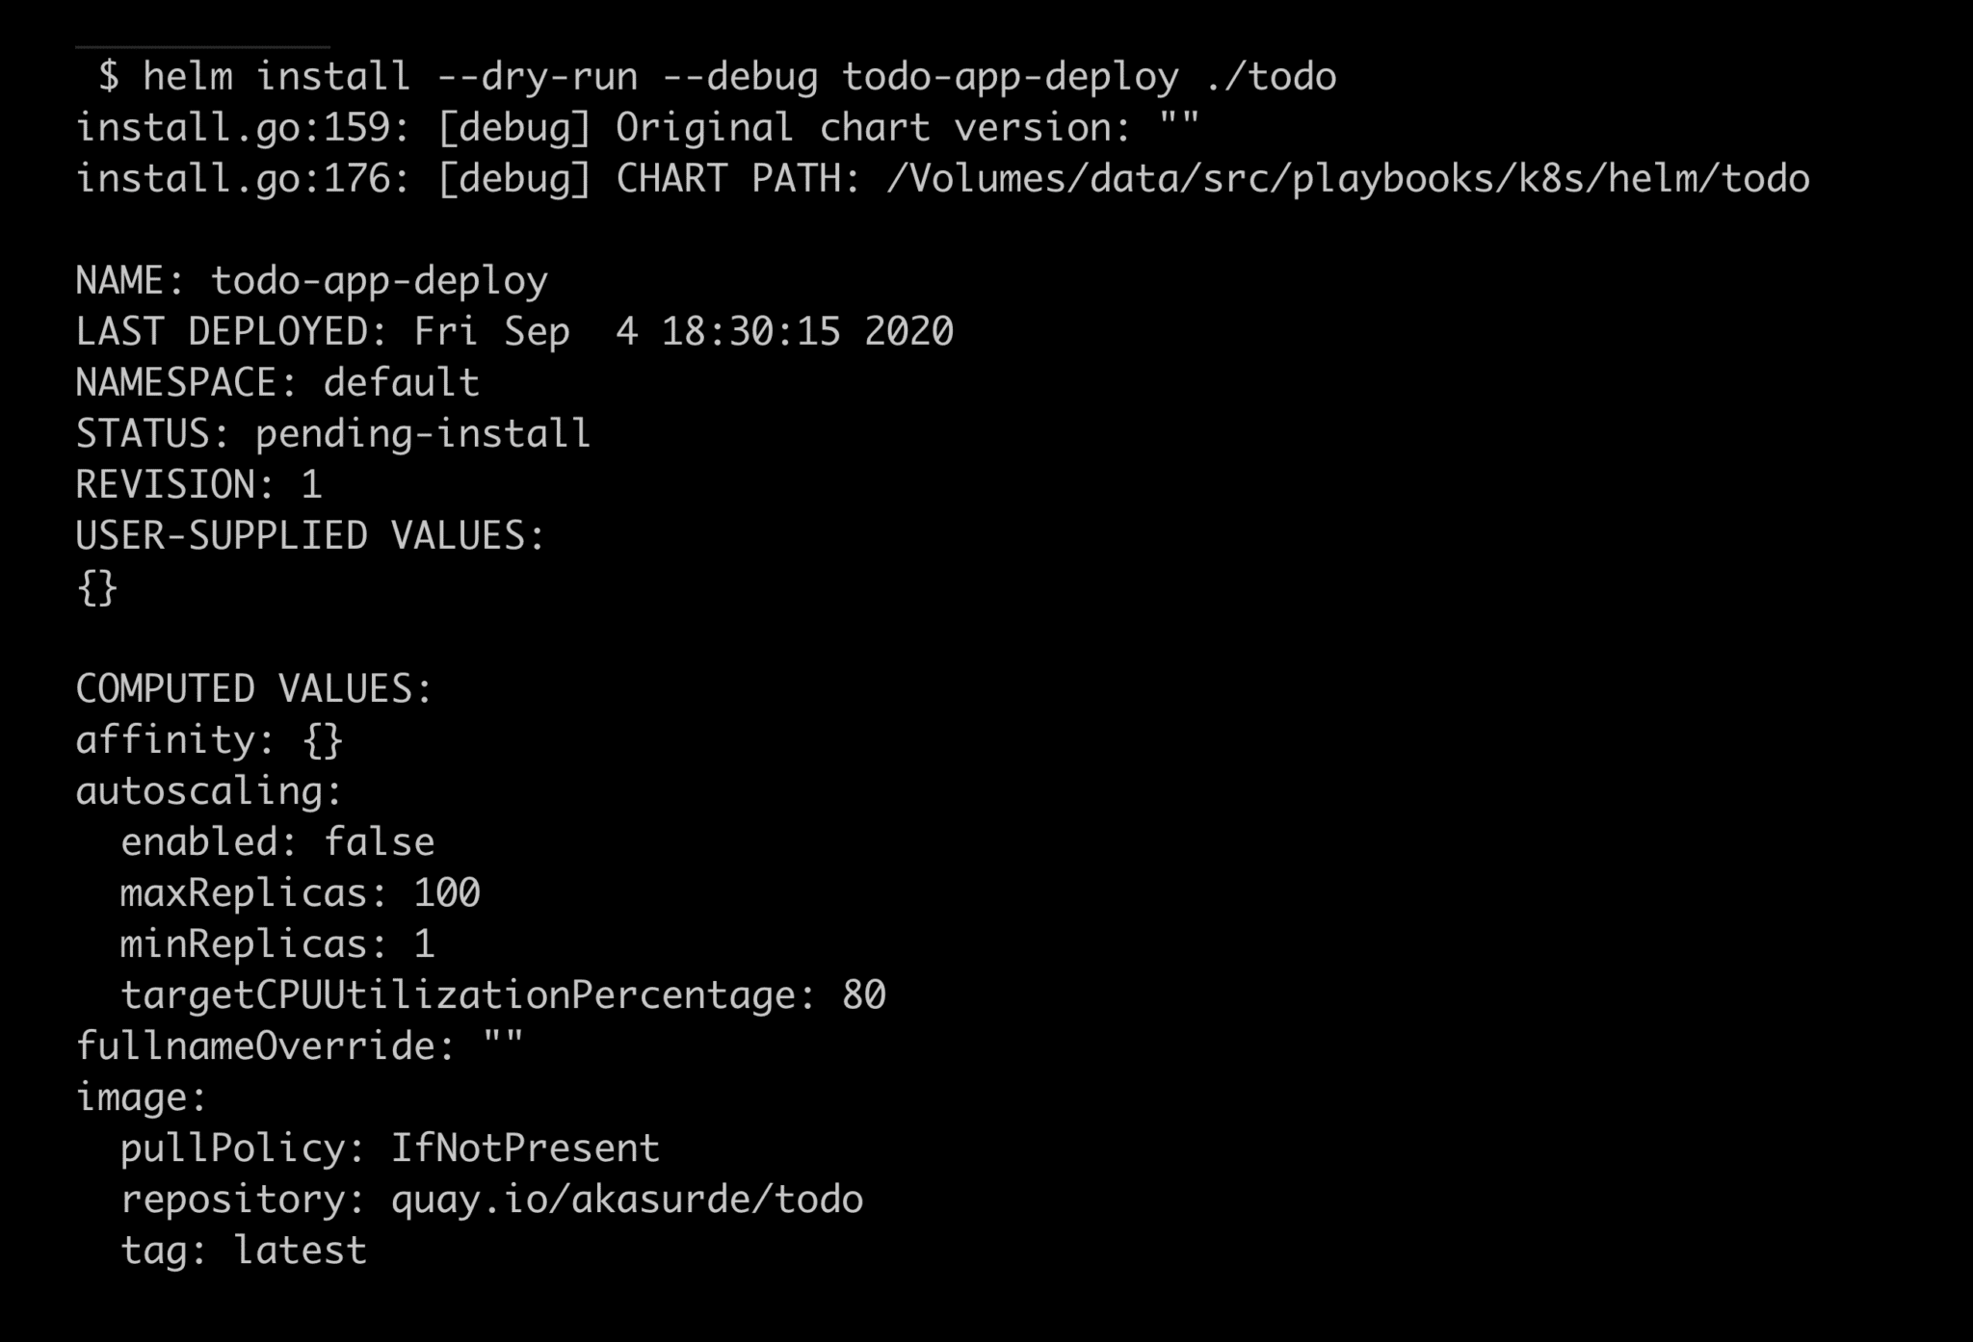Click the affinity: {} line

209,740
